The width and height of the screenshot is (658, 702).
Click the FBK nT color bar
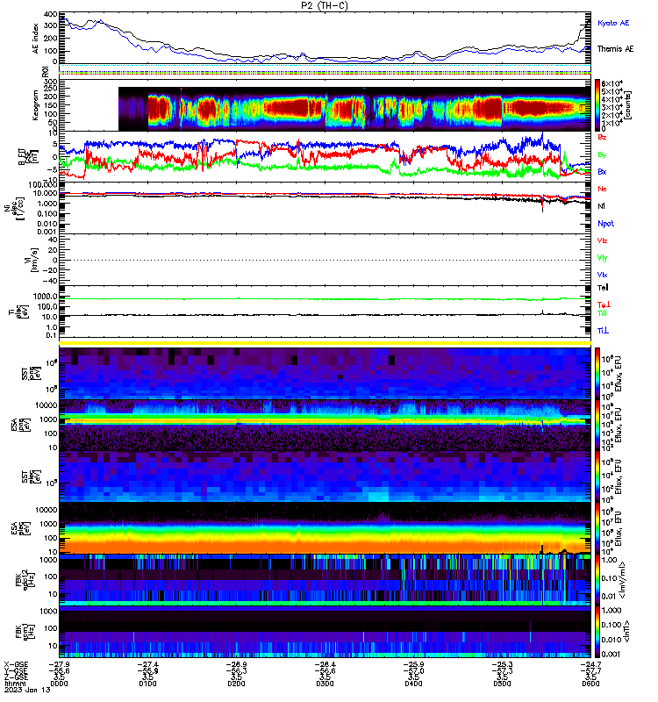click(597, 631)
